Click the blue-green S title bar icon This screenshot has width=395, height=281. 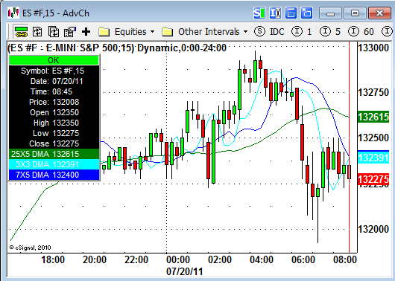tap(259, 13)
